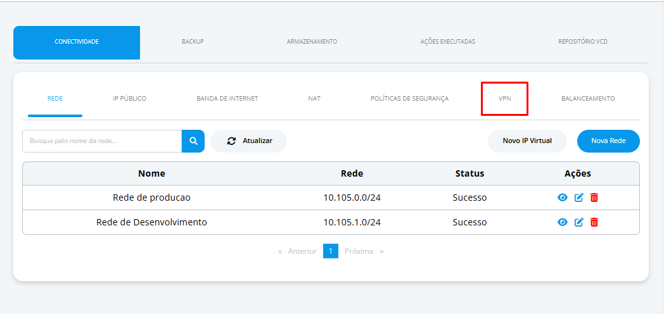
Task: Select the Rede de Desenvolvimento name cell
Action: click(x=151, y=222)
